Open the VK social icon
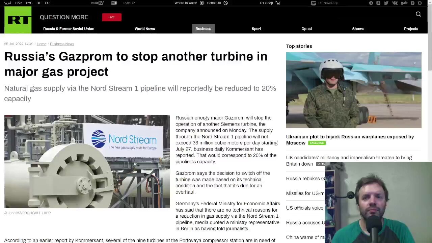This screenshot has width=432, height=243. pos(395,3)
